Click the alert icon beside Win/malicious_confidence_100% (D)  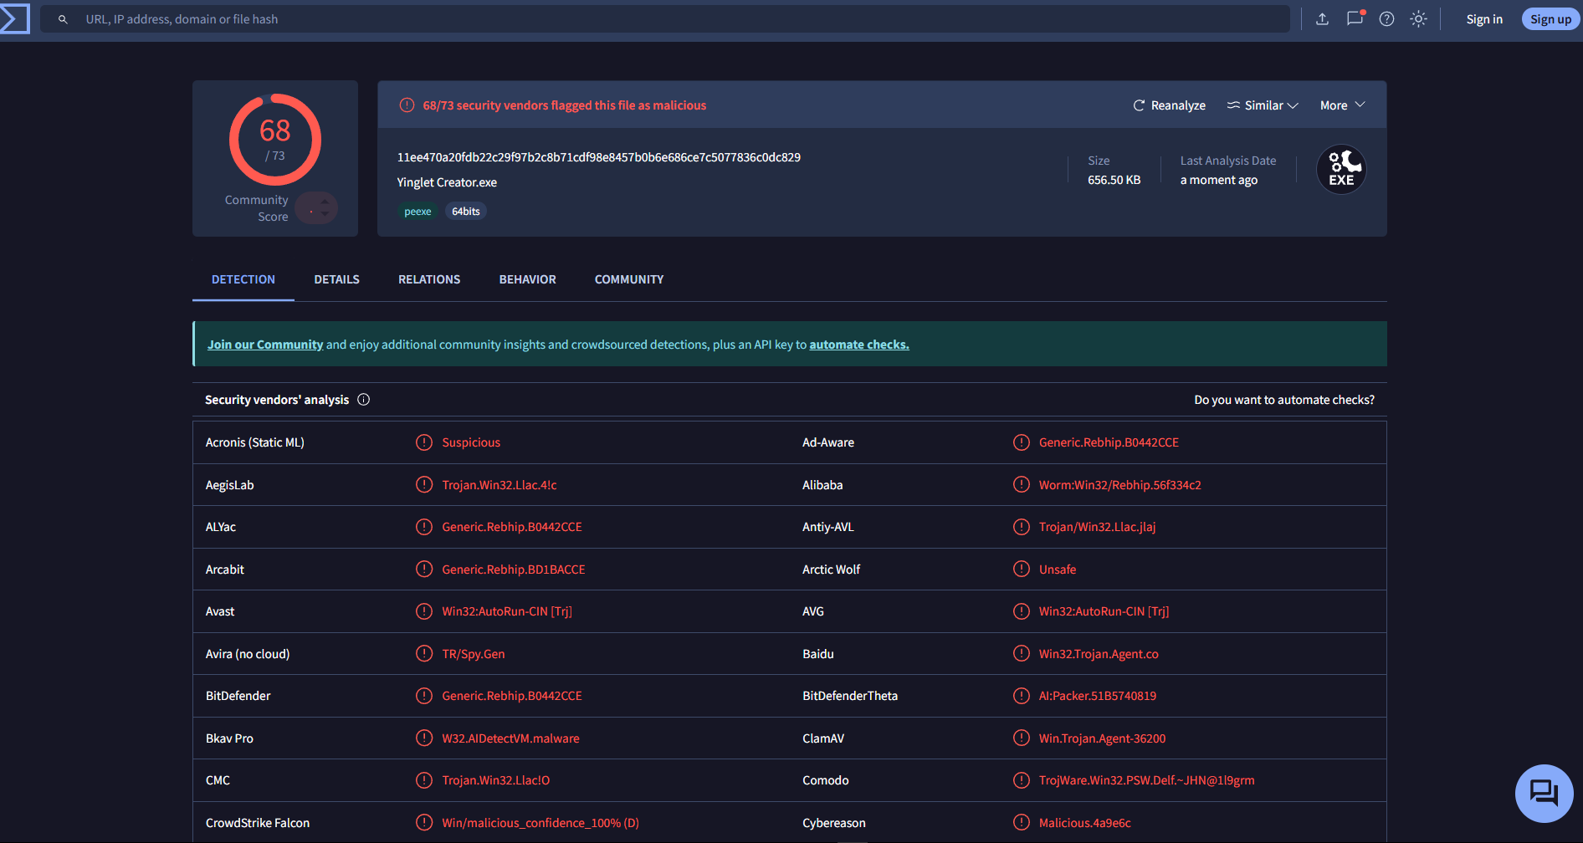click(x=424, y=823)
